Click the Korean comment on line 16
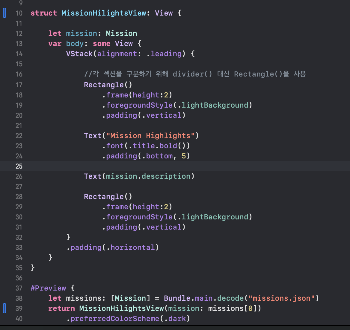This screenshot has height=330, width=350. 195,74
